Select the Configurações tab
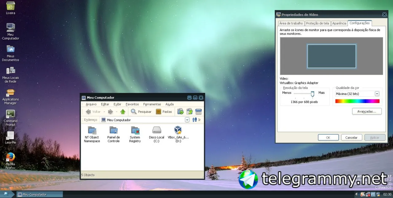This screenshot has width=393, height=198. click(x=360, y=23)
